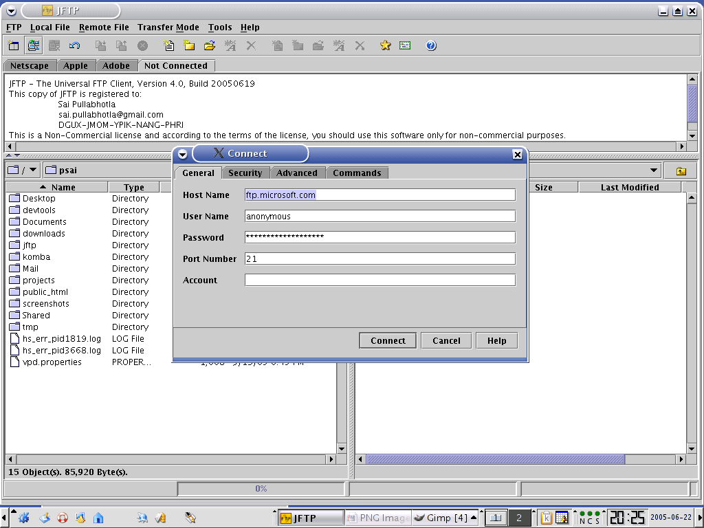Click the KDE gear launcher in taskbar
The height and width of the screenshot is (528, 704).
(x=24, y=518)
